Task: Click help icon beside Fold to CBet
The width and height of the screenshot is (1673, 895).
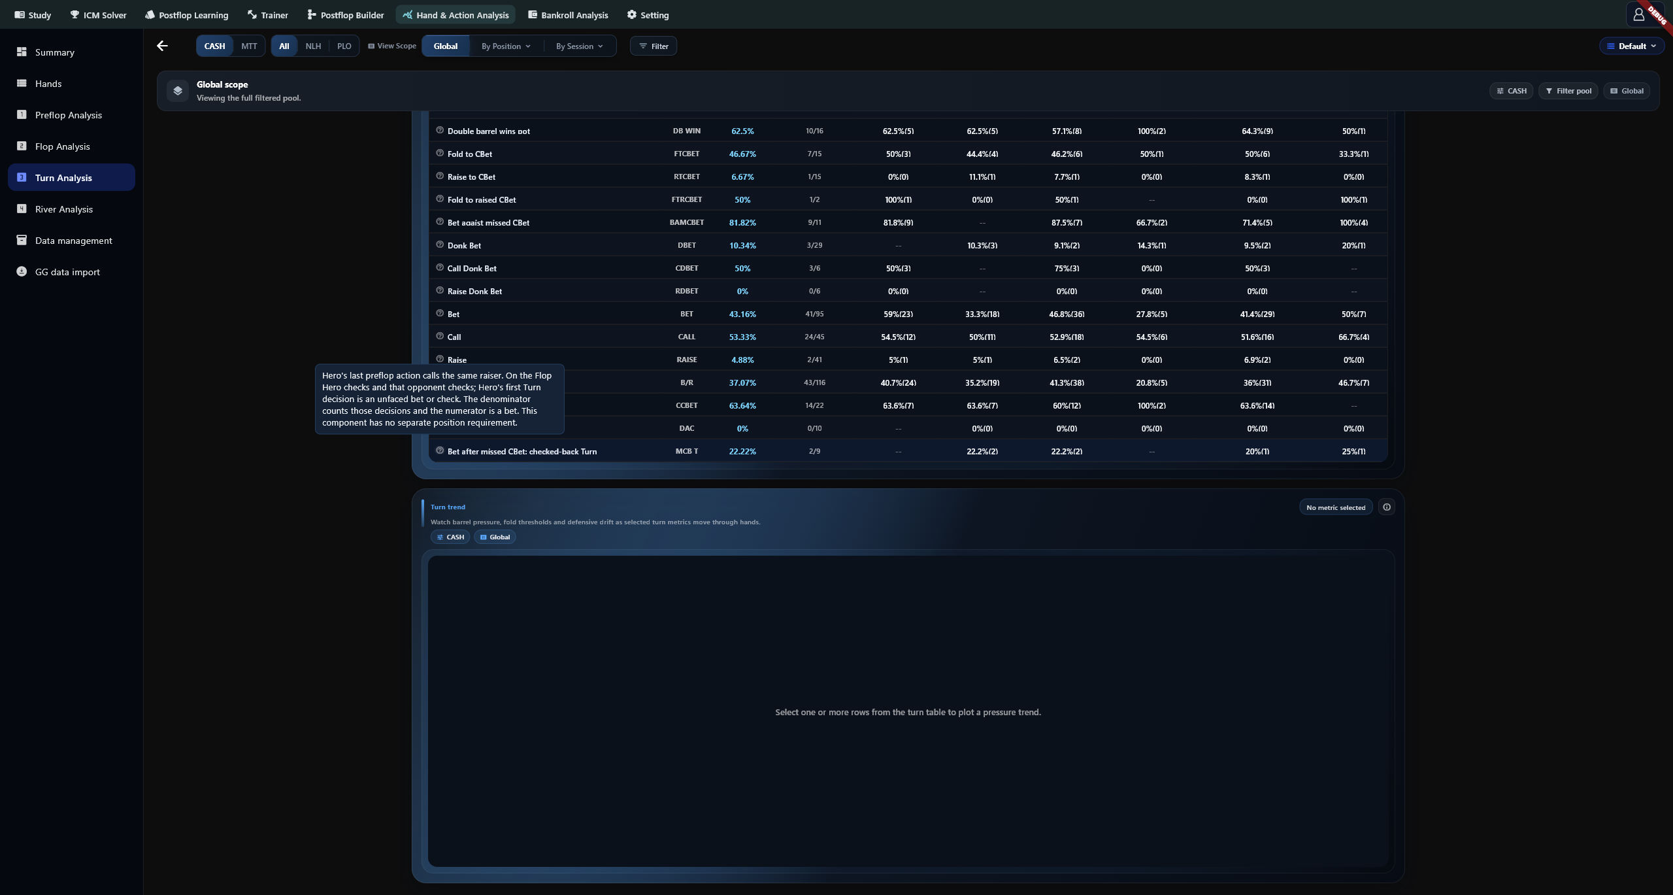Action: pos(440,153)
